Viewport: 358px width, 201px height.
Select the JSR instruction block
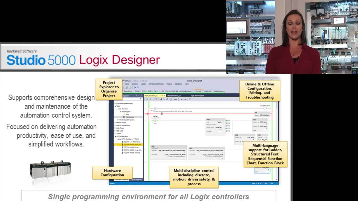tap(262, 114)
